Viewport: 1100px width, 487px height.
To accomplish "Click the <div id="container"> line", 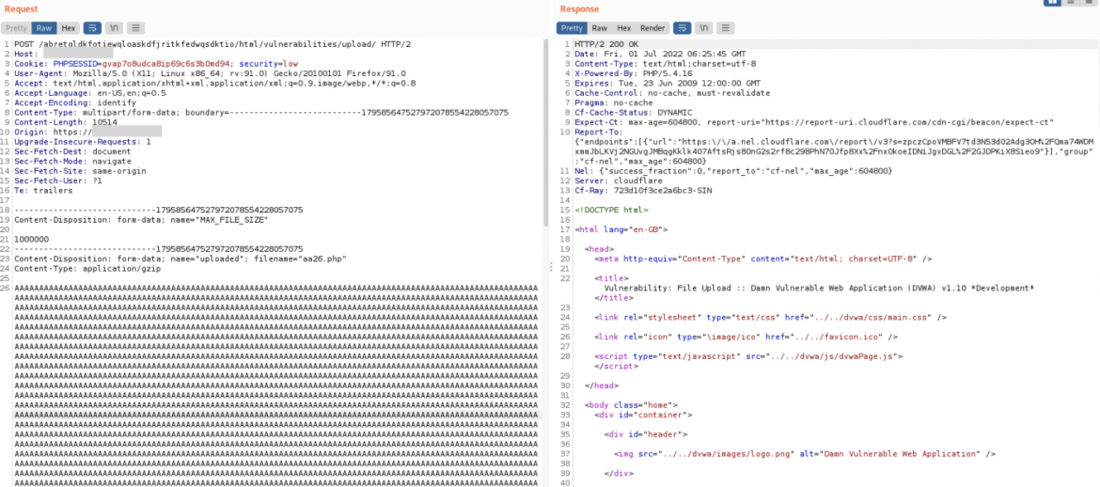I will coord(643,415).
